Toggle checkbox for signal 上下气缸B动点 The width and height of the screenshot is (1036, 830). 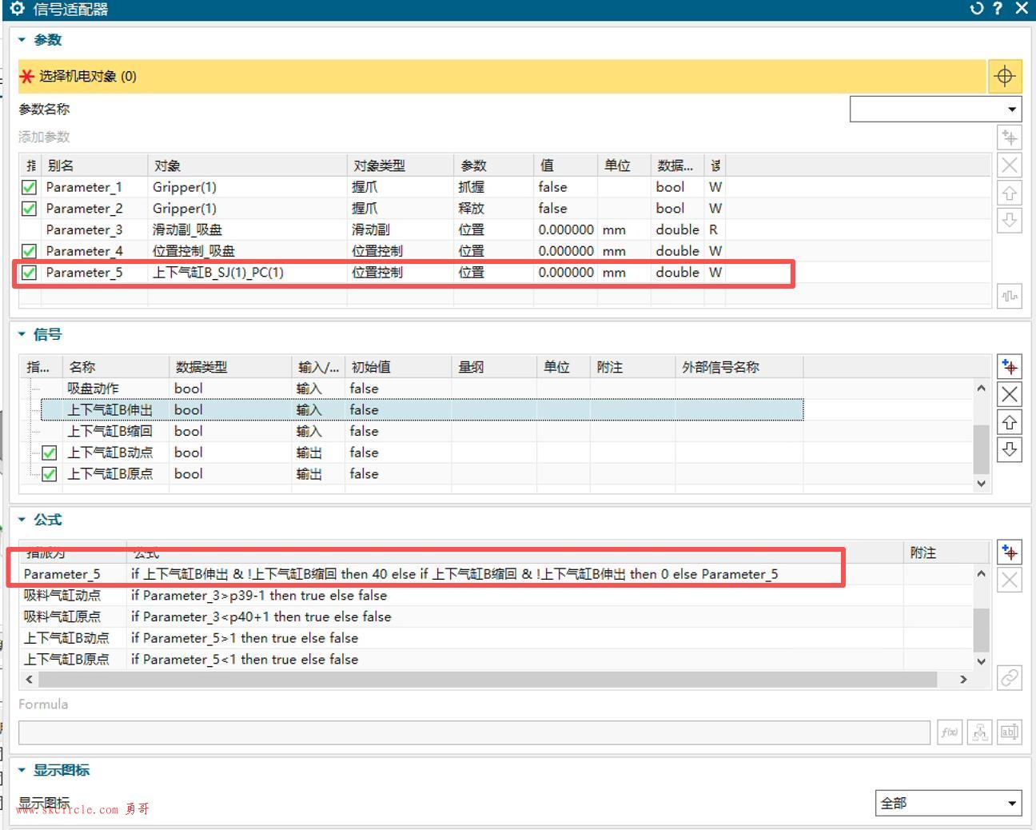(x=50, y=453)
